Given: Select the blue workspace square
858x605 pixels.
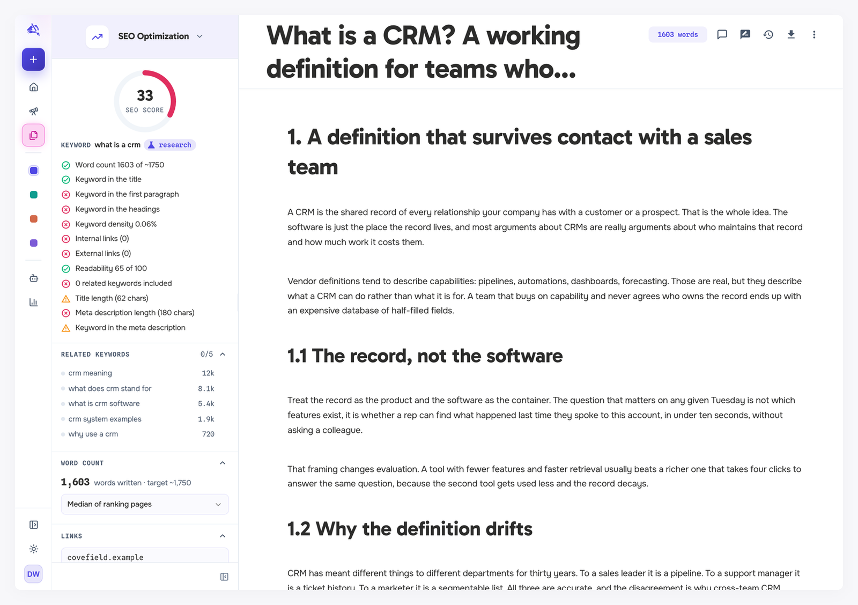Looking at the screenshot, I should pyautogui.click(x=33, y=171).
